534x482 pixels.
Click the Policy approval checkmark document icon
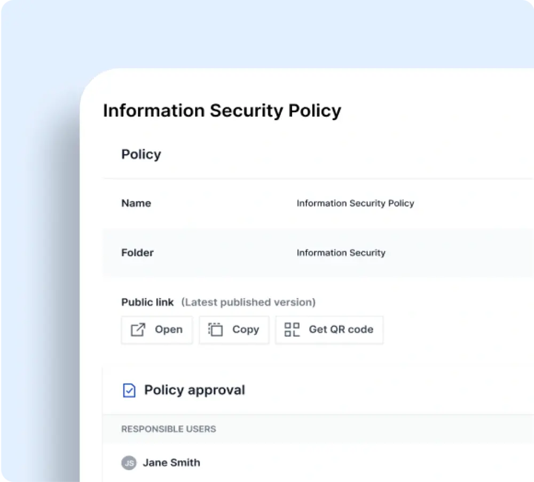(x=129, y=391)
